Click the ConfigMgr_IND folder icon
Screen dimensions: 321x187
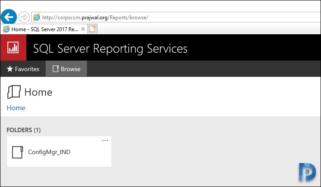[x=18, y=152]
